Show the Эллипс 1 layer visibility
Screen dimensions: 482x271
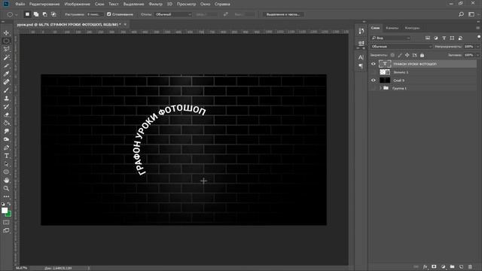[374, 72]
